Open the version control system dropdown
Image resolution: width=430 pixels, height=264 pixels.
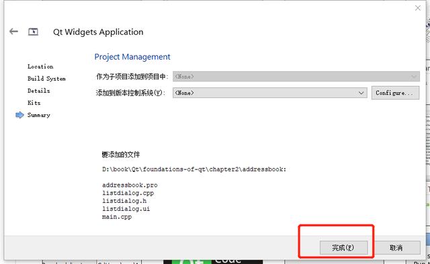coord(270,93)
